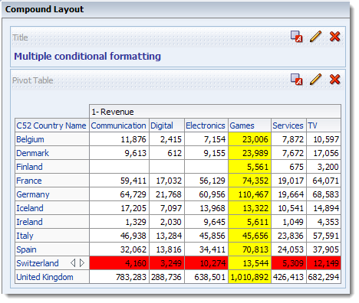Edit the Title view with pencil icon

[x=315, y=37]
